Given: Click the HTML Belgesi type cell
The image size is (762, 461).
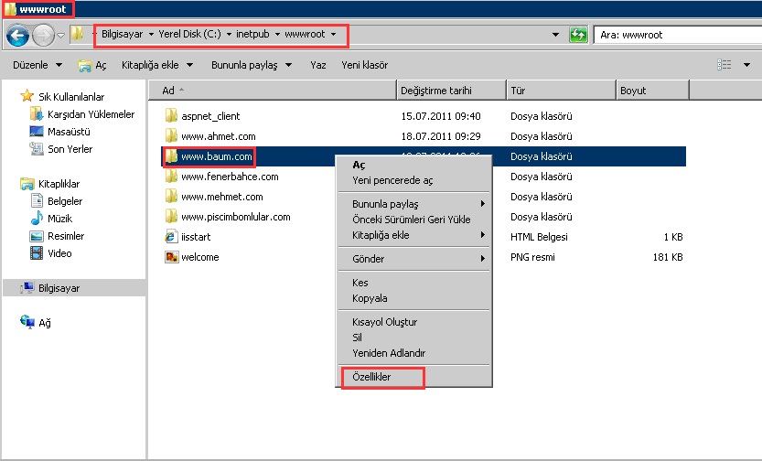Looking at the screenshot, I should pyautogui.click(x=539, y=237).
